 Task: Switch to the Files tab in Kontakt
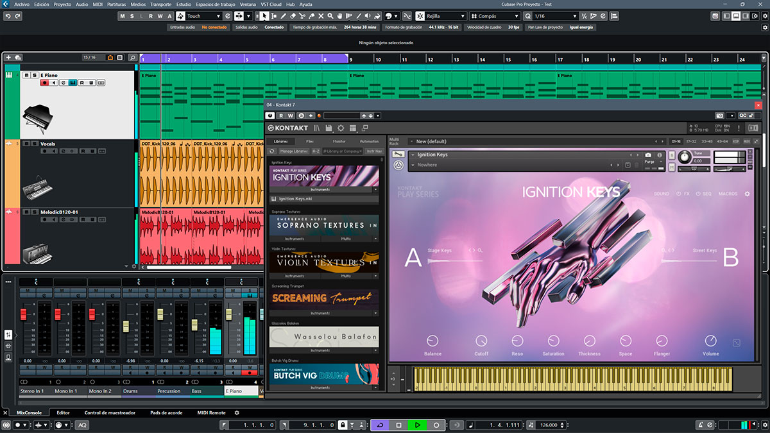click(x=310, y=141)
